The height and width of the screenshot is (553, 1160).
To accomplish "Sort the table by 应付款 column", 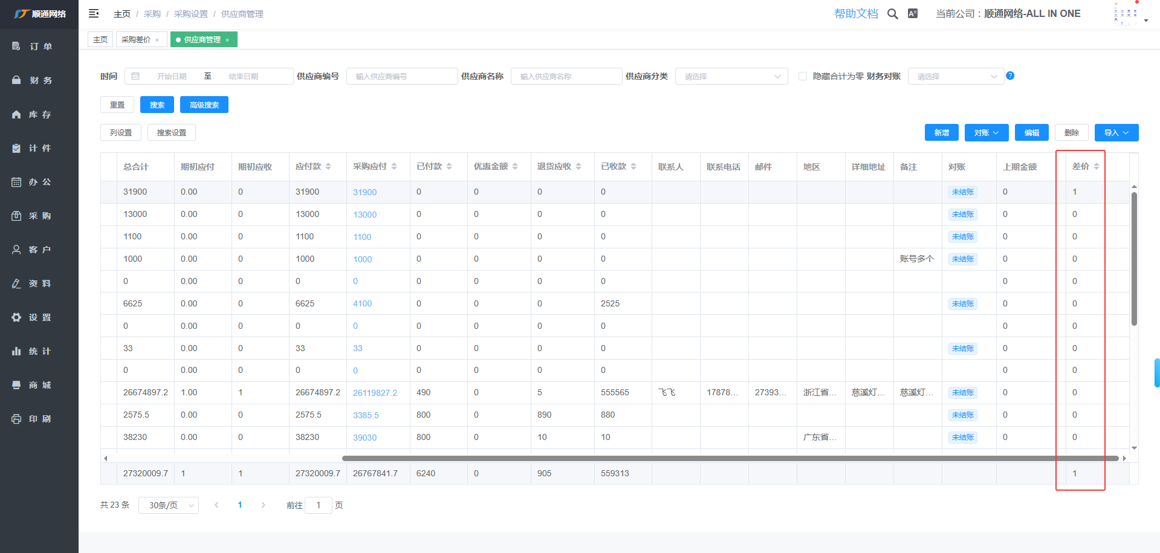I will (328, 166).
